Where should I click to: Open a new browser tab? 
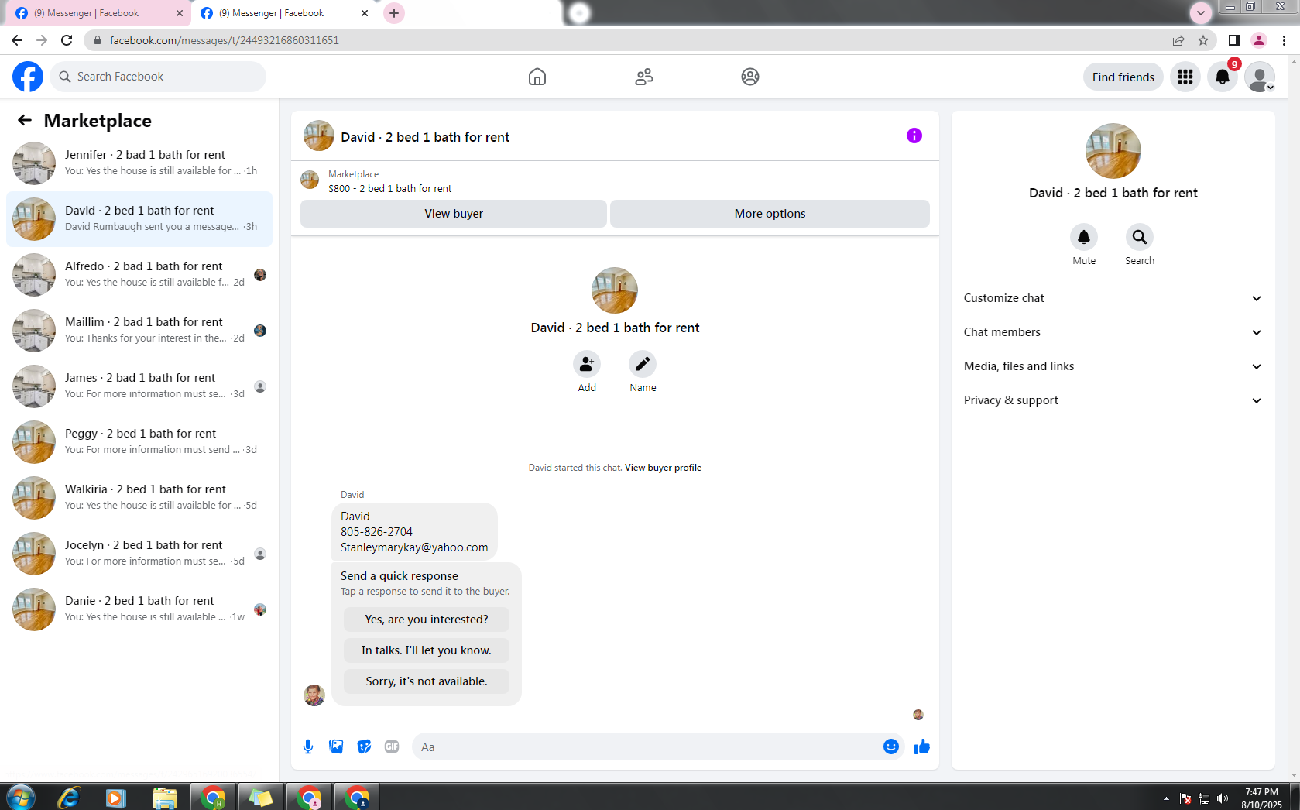(394, 13)
